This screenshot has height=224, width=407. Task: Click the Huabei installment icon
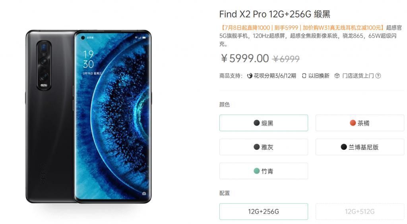tap(250, 76)
